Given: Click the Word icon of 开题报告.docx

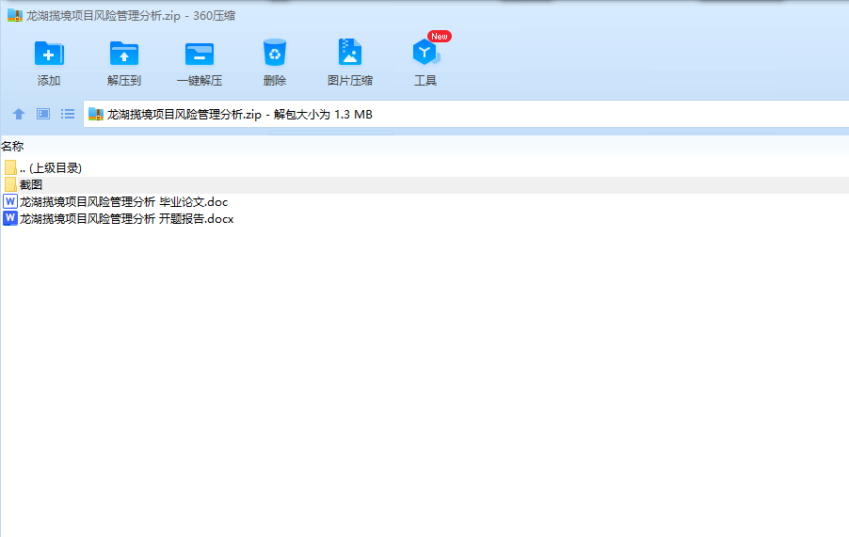Looking at the screenshot, I should (10, 218).
